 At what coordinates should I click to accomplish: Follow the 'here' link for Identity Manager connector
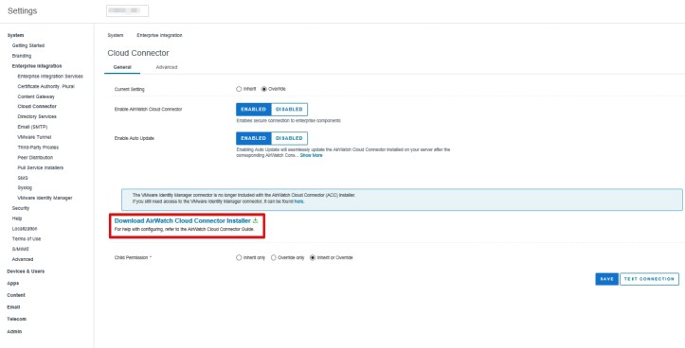299,201
